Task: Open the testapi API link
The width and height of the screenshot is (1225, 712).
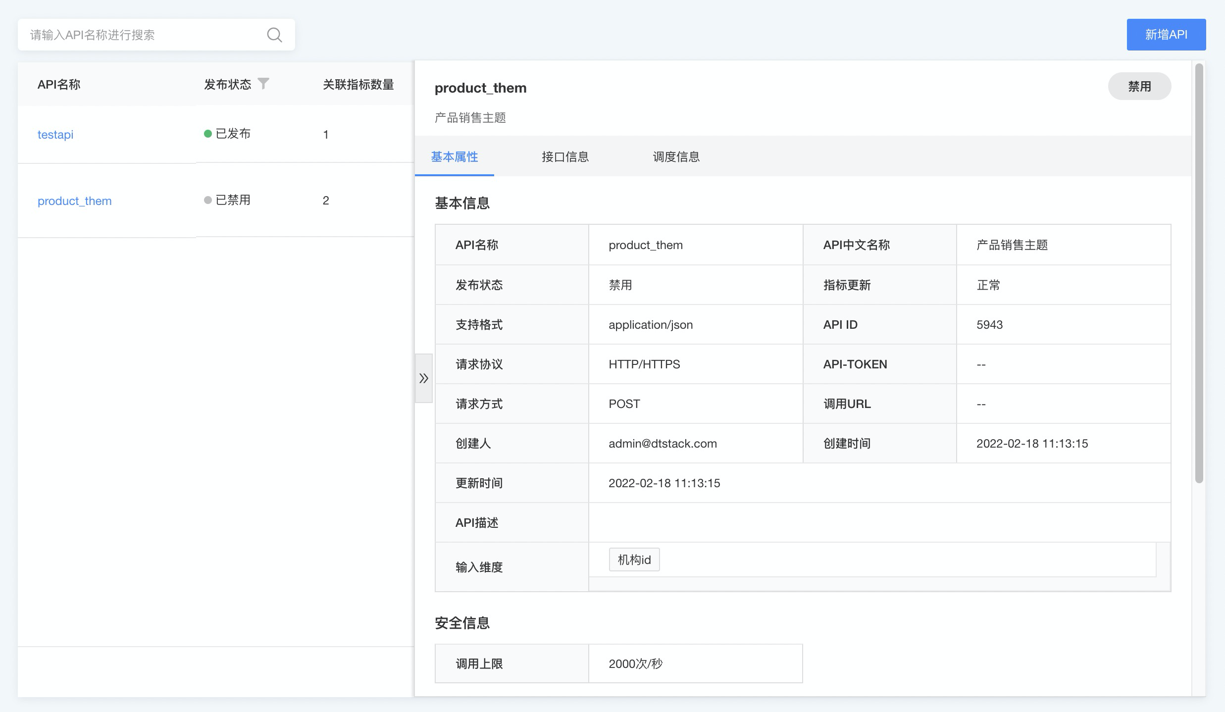Action: pos(55,134)
